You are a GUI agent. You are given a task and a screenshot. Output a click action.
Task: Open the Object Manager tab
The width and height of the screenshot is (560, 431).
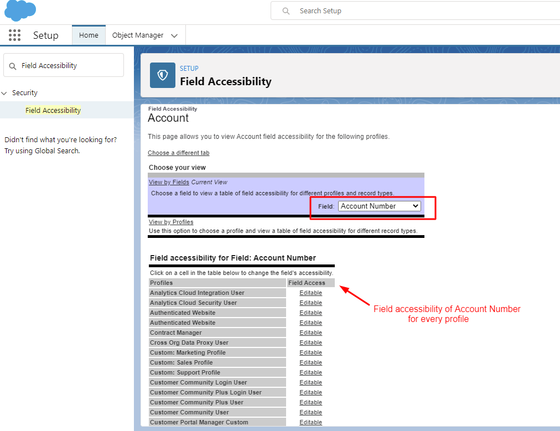pos(137,35)
